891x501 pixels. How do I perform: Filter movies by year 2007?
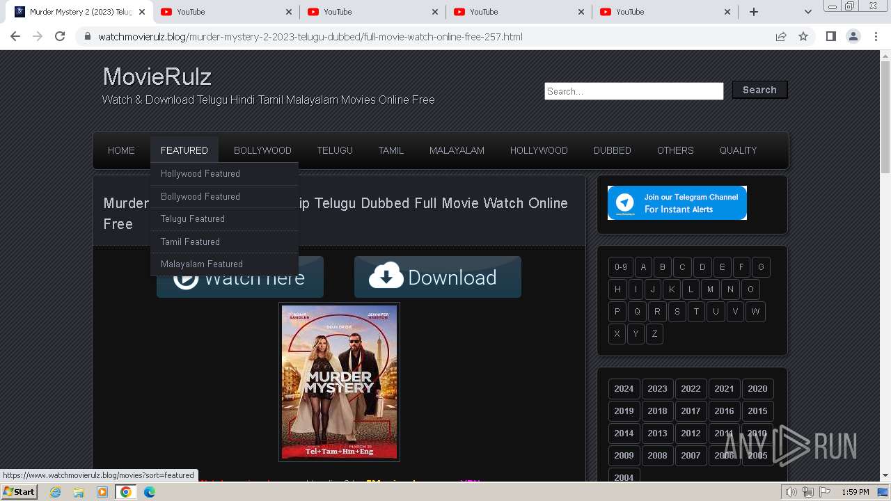pos(691,456)
